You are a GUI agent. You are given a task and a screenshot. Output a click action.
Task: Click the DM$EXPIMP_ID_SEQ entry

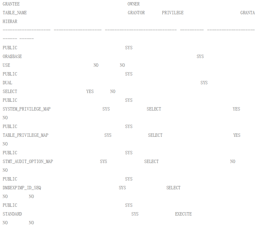tap(22, 188)
